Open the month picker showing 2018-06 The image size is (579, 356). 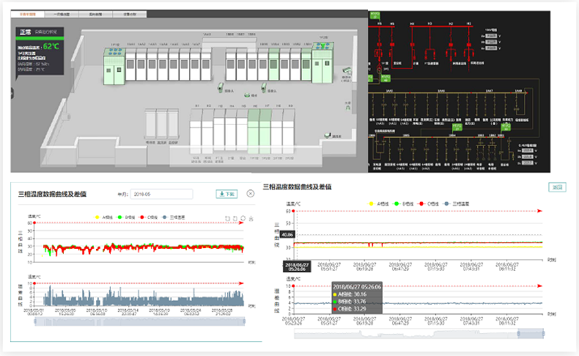coord(161,194)
